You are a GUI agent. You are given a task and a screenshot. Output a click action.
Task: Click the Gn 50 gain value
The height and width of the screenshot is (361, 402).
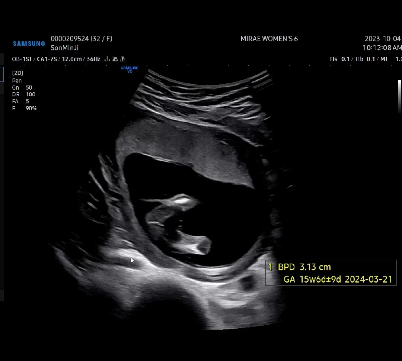pos(22,88)
